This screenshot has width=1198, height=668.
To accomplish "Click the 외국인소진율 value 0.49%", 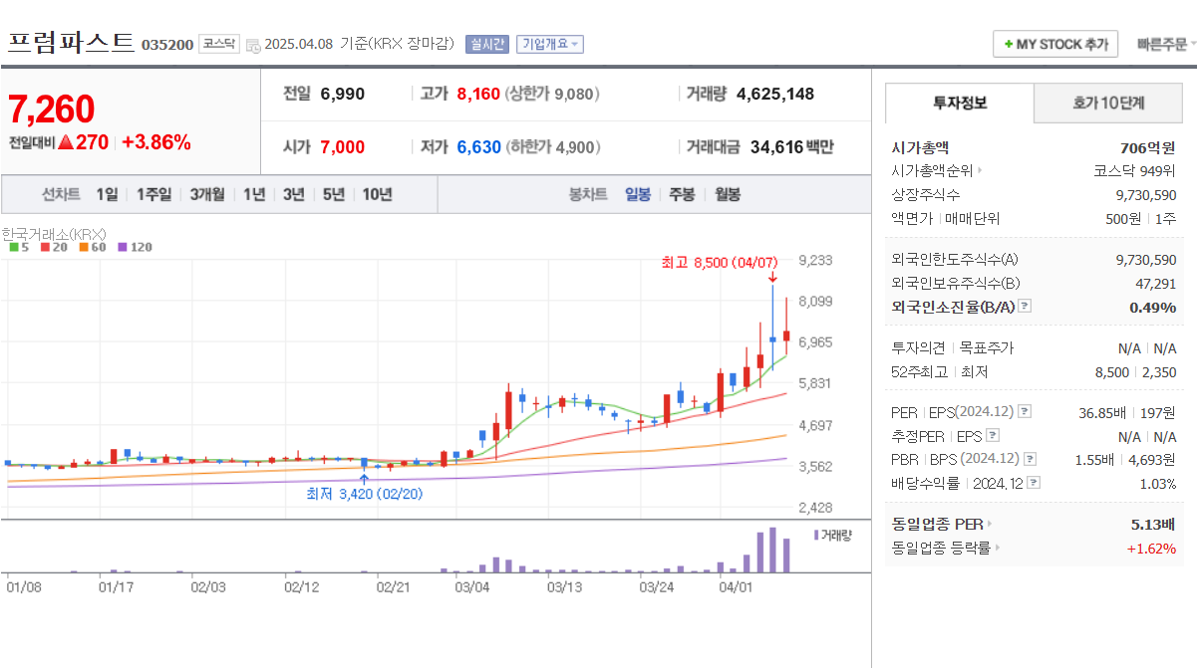I will point(1153,308).
